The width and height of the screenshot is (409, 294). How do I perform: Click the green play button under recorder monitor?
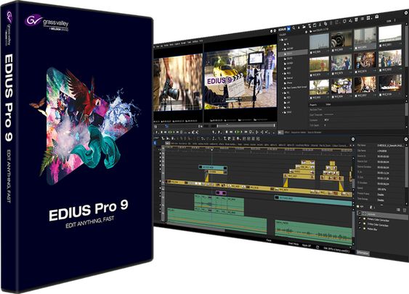click(238, 132)
